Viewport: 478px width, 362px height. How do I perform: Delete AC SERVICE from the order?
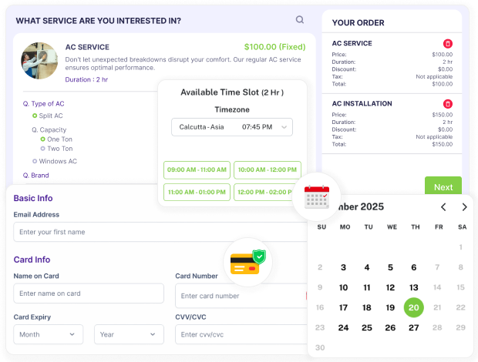[447, 44]
